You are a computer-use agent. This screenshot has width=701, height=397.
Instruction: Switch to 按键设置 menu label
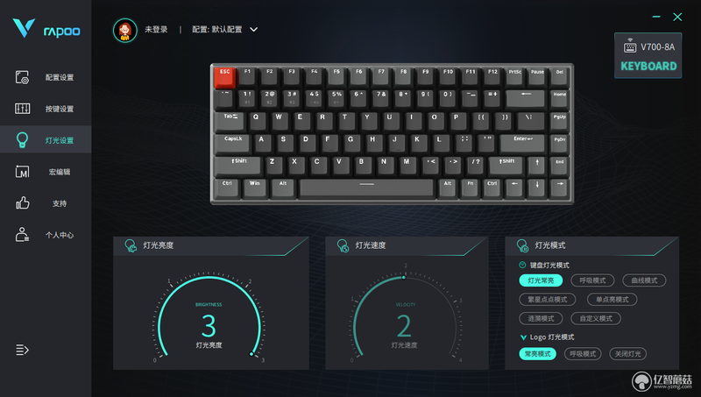click(60, 109)
